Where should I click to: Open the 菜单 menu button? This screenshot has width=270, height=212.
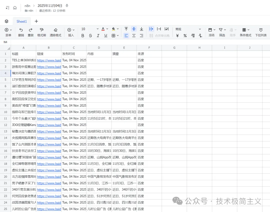coord(8,32)
